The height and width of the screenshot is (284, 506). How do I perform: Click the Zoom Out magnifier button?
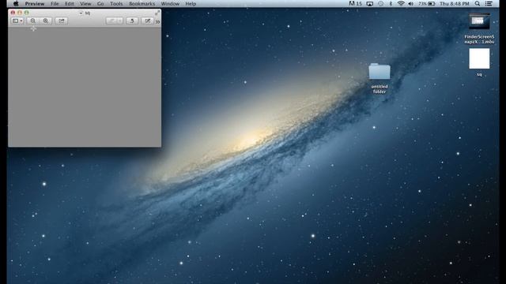[x=33, y=21]
